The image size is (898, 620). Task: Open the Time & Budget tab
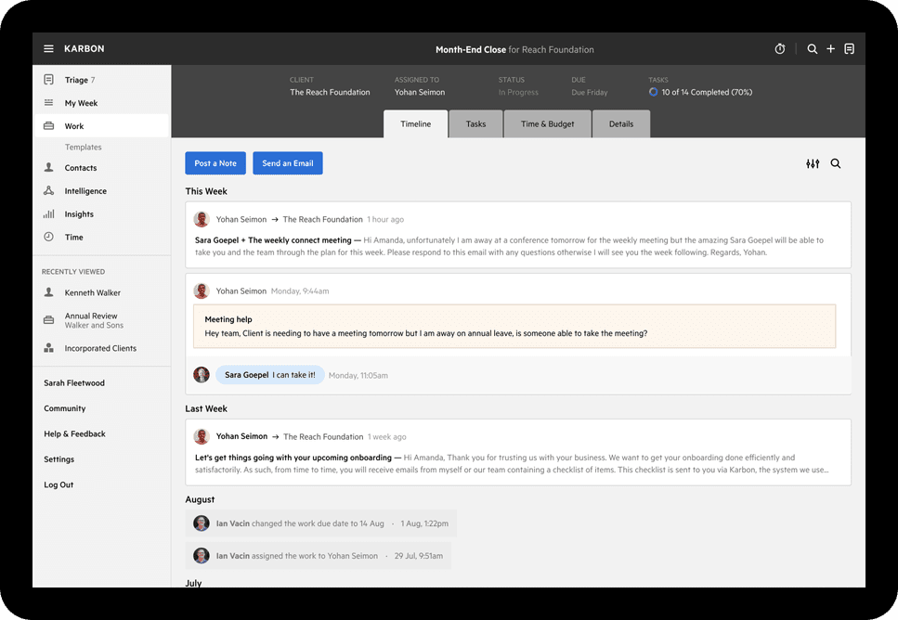pos(547,123)
